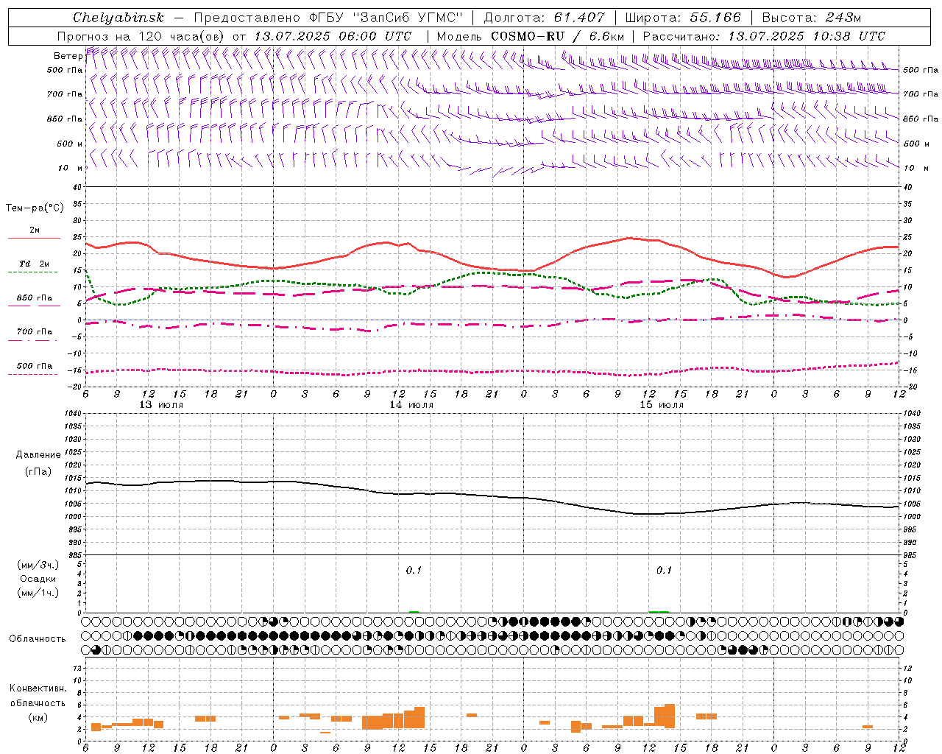942x754 pixels.
Task: Click the 'Td 2м' dew point legend entry
Action: (35, 264)
